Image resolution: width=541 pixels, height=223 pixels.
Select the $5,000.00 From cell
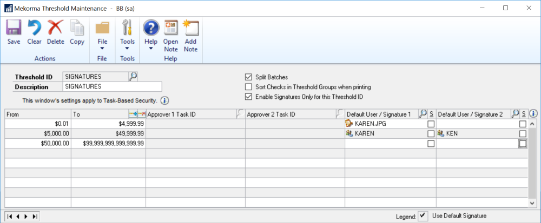(38, 133)
